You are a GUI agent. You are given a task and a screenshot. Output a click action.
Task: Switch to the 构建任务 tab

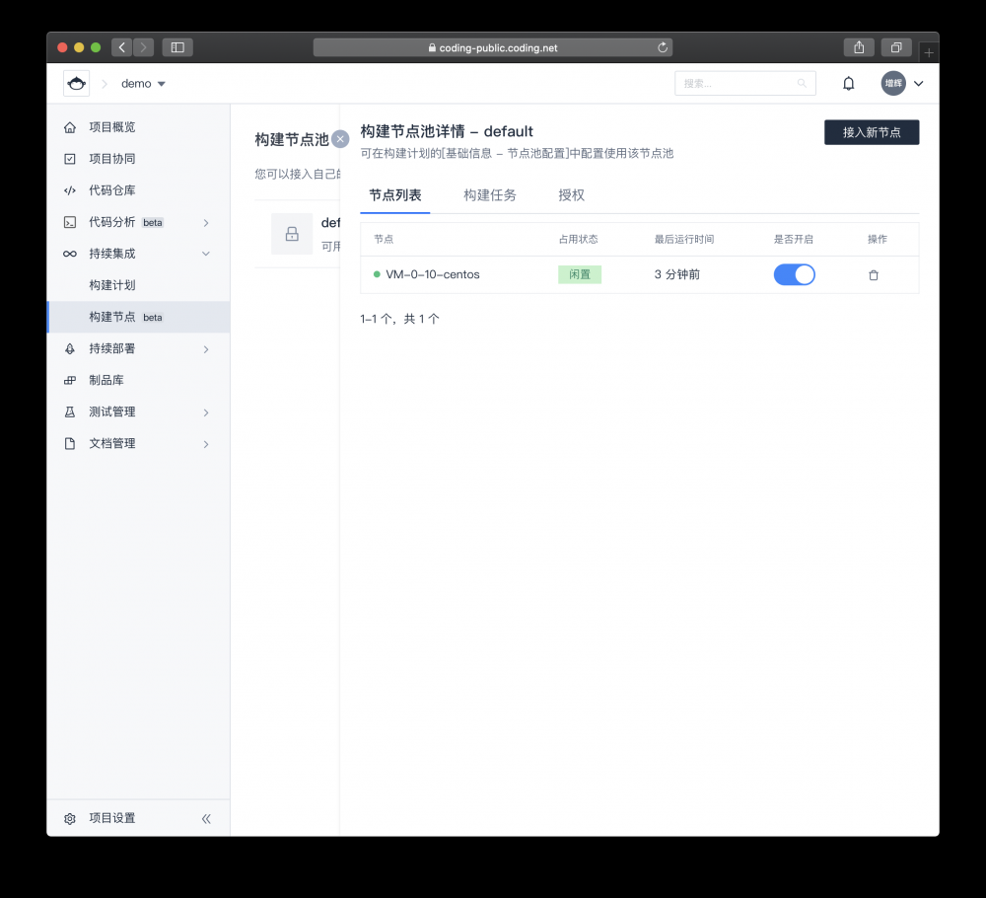489,195
